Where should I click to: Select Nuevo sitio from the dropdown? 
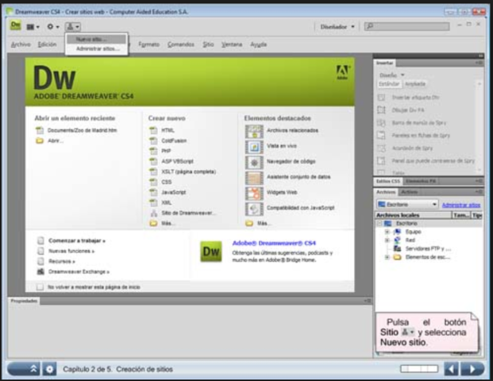coord(96,40)
